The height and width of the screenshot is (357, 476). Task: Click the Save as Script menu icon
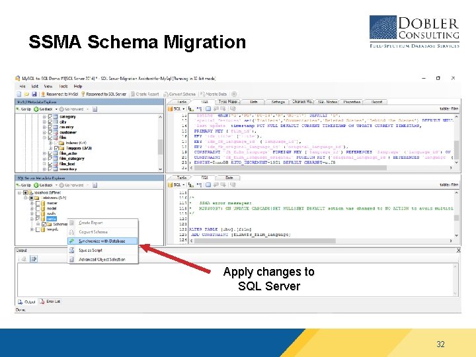pyautogui.click(x=71, y=250)
